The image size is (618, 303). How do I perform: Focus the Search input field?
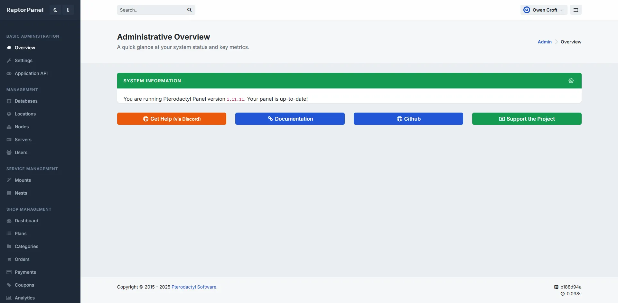(151, 10)
